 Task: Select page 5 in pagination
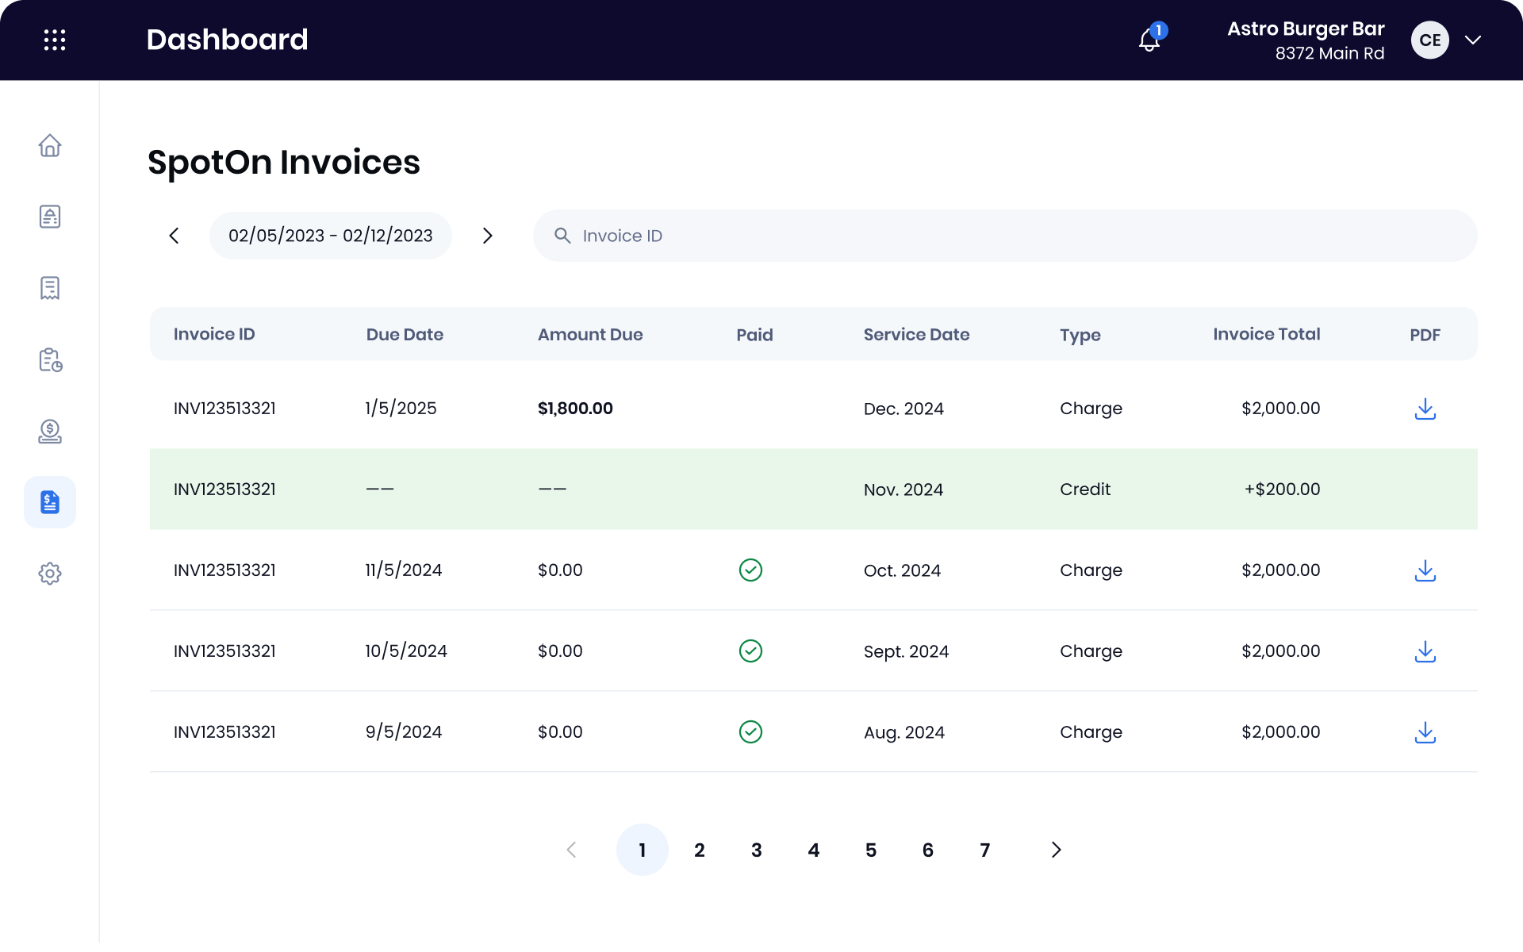click(x=871, y=850)
